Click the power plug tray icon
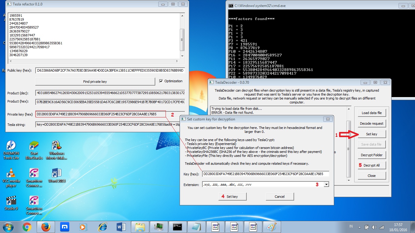The width and height of the screenshot is (415, 233). click(x=367, y=227)
